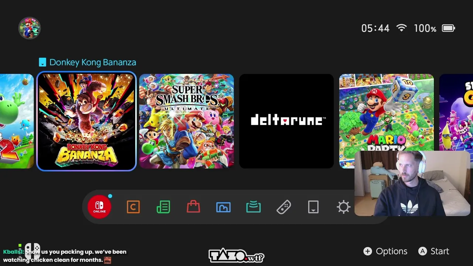Check the Wi-Fi signal icon
473x266 pixels.
[401, 28]
